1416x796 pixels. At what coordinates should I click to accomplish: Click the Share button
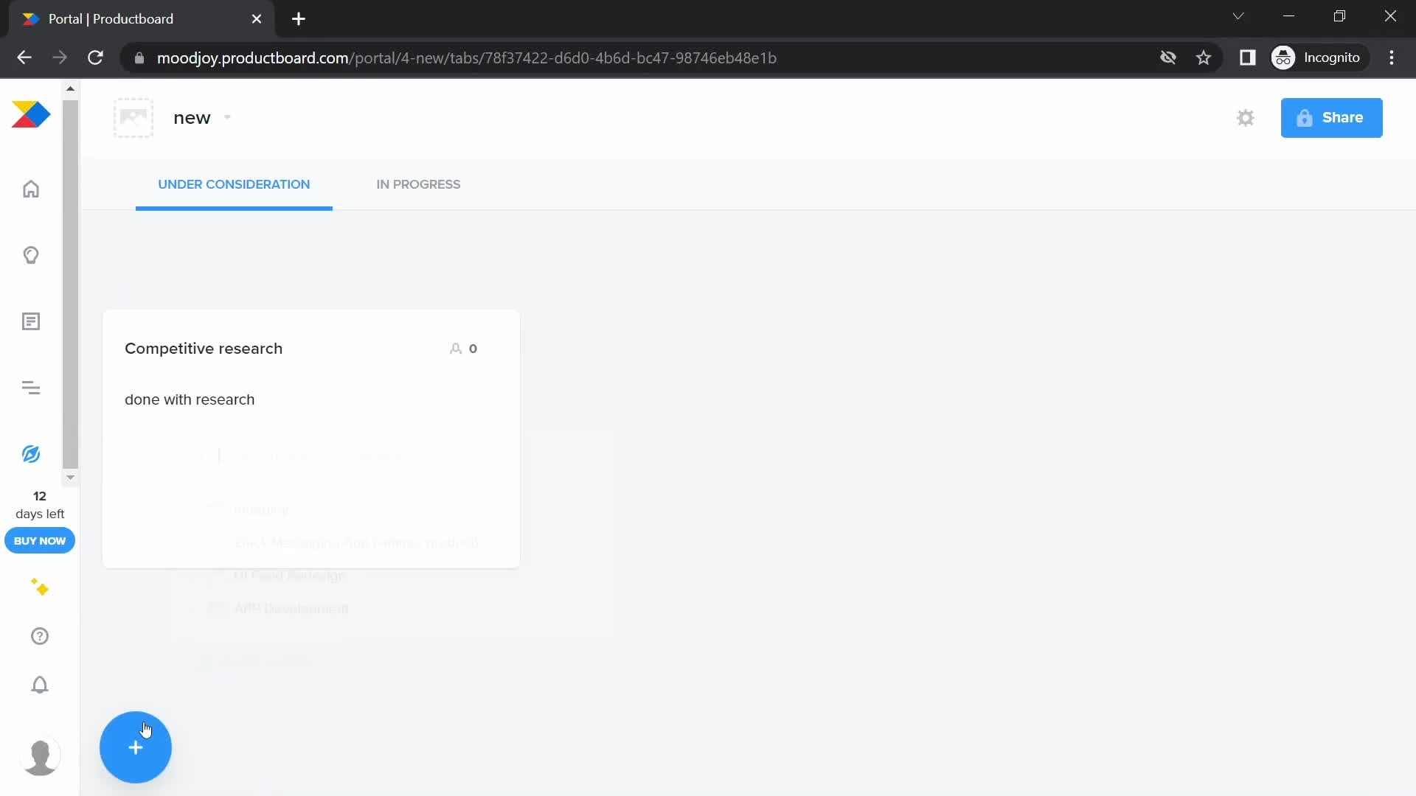point(1331,116)
